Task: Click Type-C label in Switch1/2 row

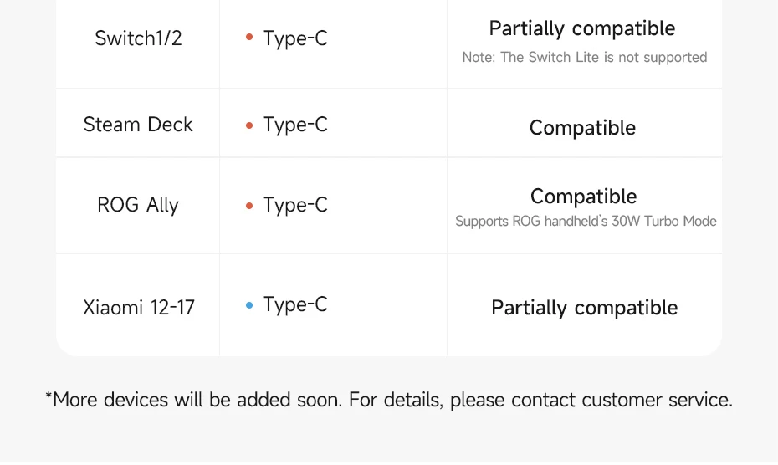Action: click(295, 38)
